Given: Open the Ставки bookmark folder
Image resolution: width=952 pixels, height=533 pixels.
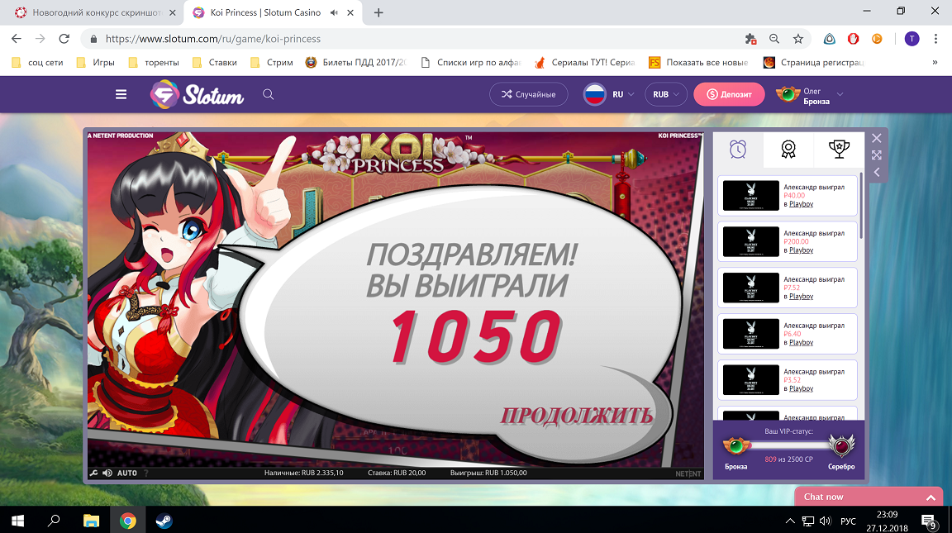Looking at the screenshot, I should (x=214, y=63).
